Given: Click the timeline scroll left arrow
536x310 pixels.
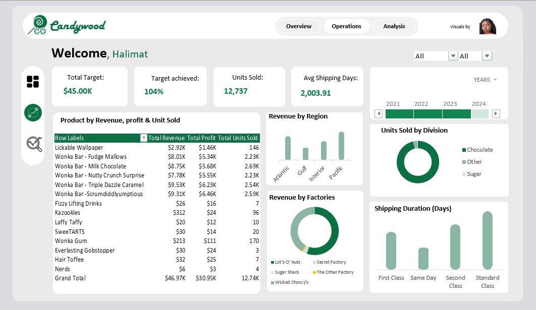Looking at the screenshot, I should coord(379,114).
